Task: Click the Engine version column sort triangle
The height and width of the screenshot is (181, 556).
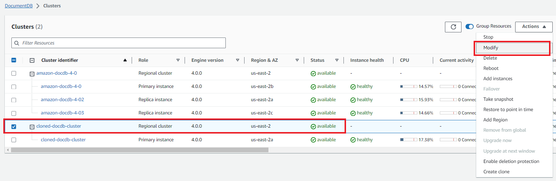Action: [238, 60]
